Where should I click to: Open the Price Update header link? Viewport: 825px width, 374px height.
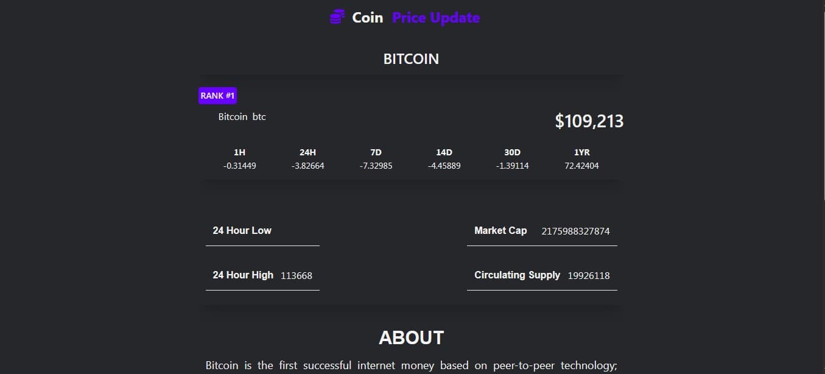pos(436,18)
